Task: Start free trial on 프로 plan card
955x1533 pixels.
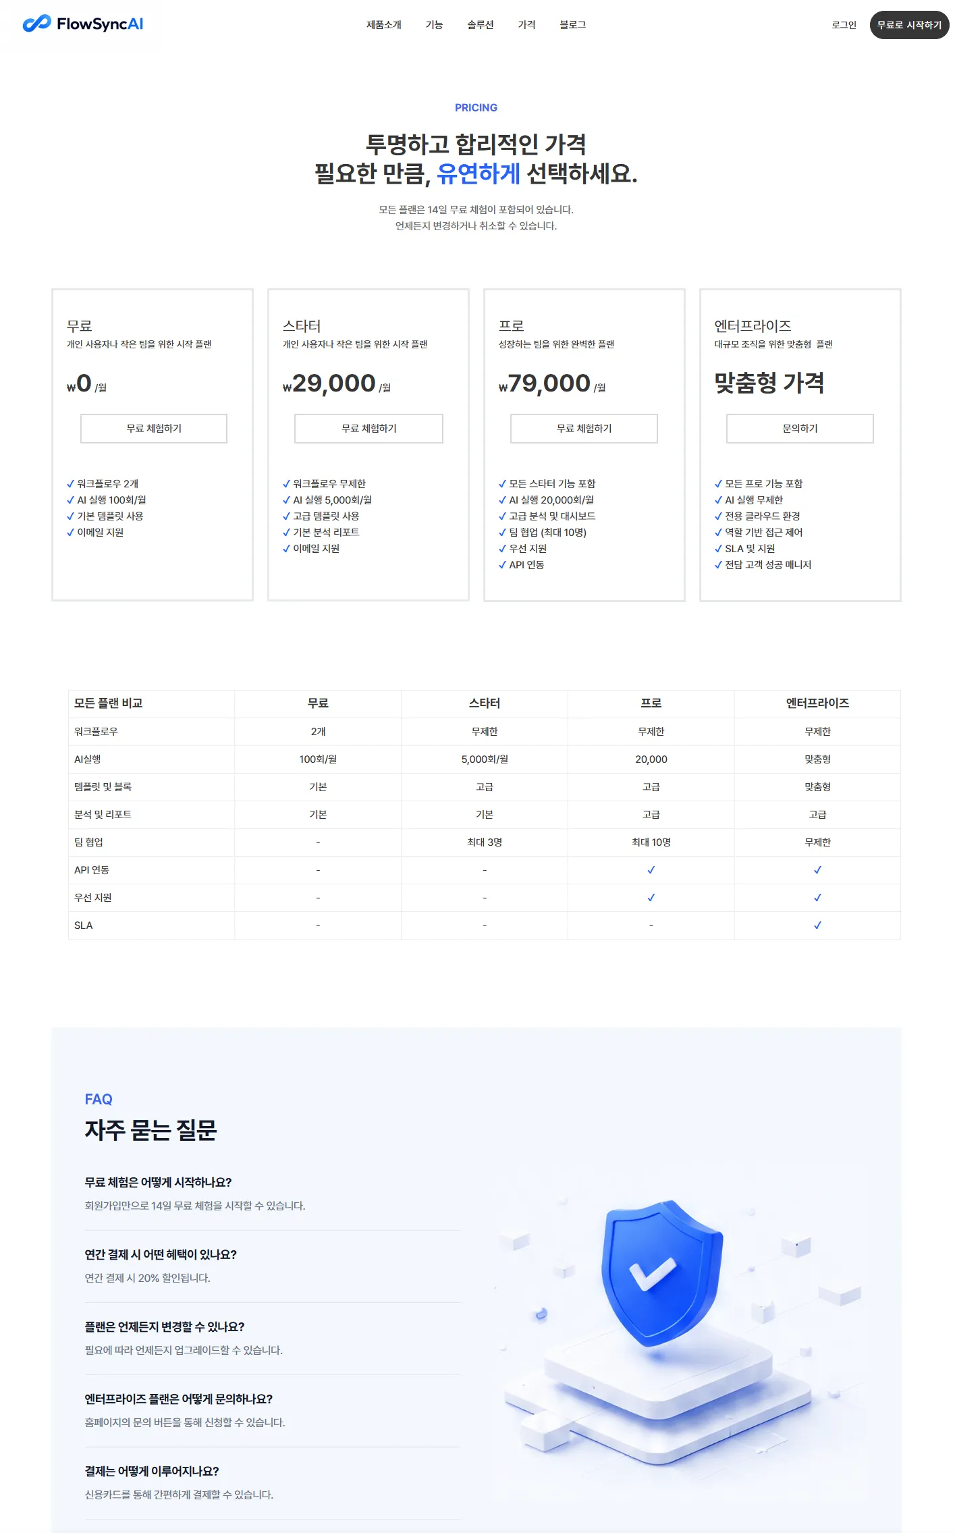Action: 584,429
